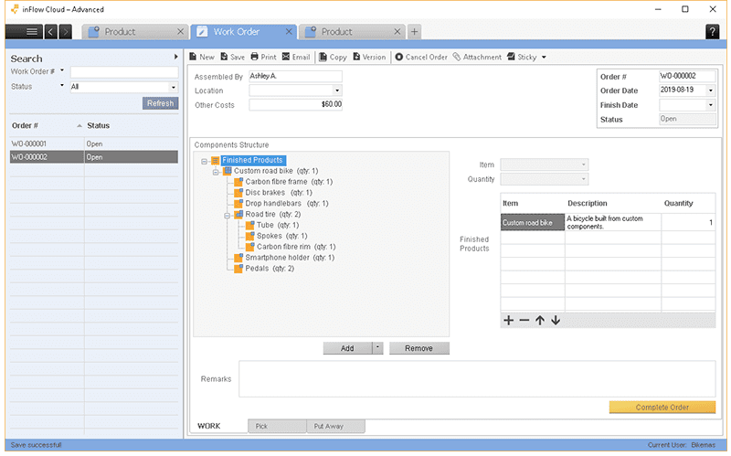Close the Work Order tab
Image resolution: width=731 pixels, height=456 pixels.
pos(289,32)
